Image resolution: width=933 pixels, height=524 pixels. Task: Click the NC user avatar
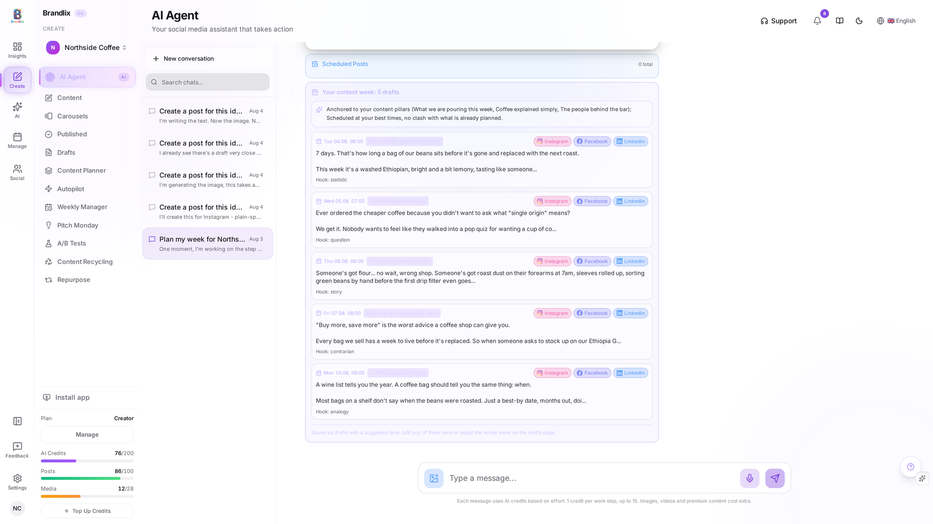point(17,508)
